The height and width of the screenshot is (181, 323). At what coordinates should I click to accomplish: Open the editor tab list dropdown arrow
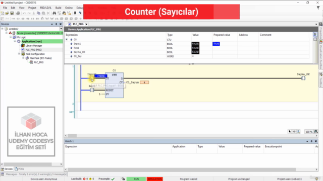pyautogui.click(x=316, y=24)
